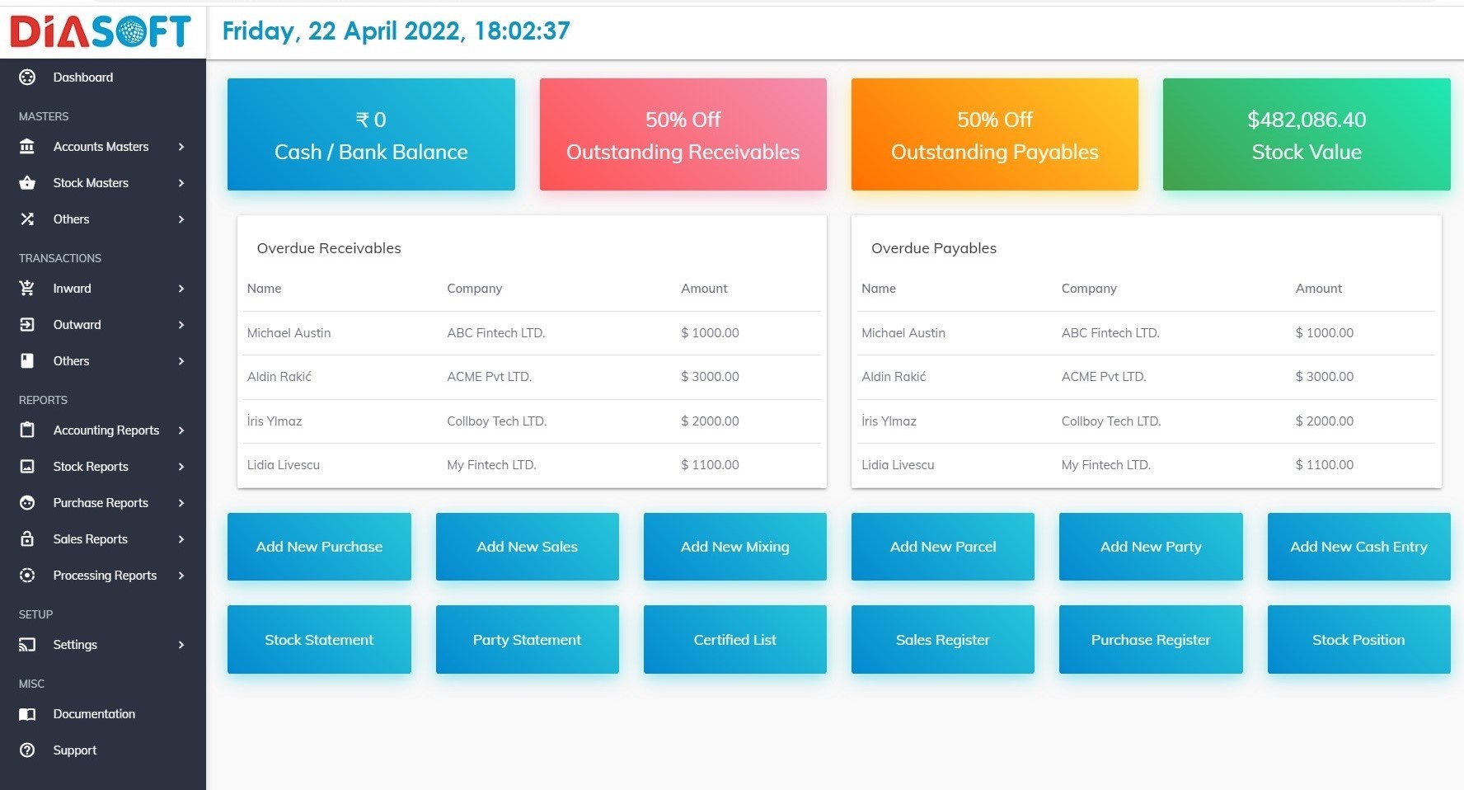Open the Others item under Transactions

pyautogui.click(x=72, y=361)
